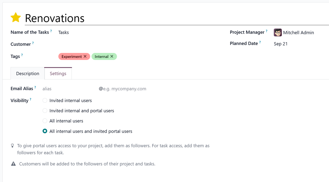329x182 pixels.
Task: Click help question mark next to Customer
Action: tap(33, 43)
